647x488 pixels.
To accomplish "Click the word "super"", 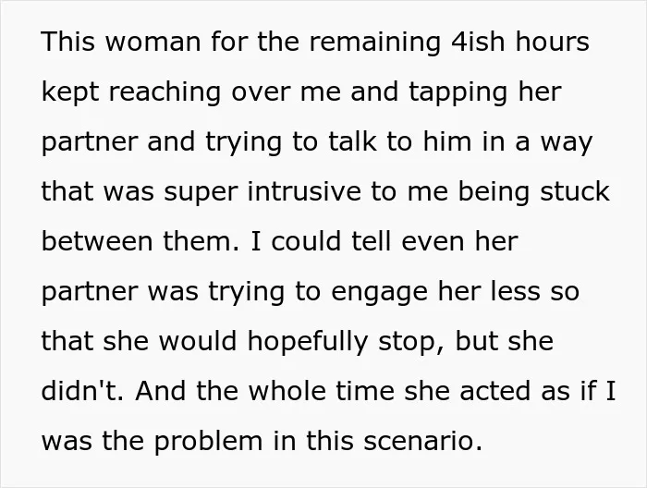I will pos(201,193).
